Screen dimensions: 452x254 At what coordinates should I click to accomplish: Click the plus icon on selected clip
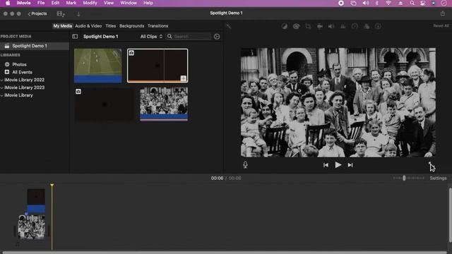click(184, 78)
